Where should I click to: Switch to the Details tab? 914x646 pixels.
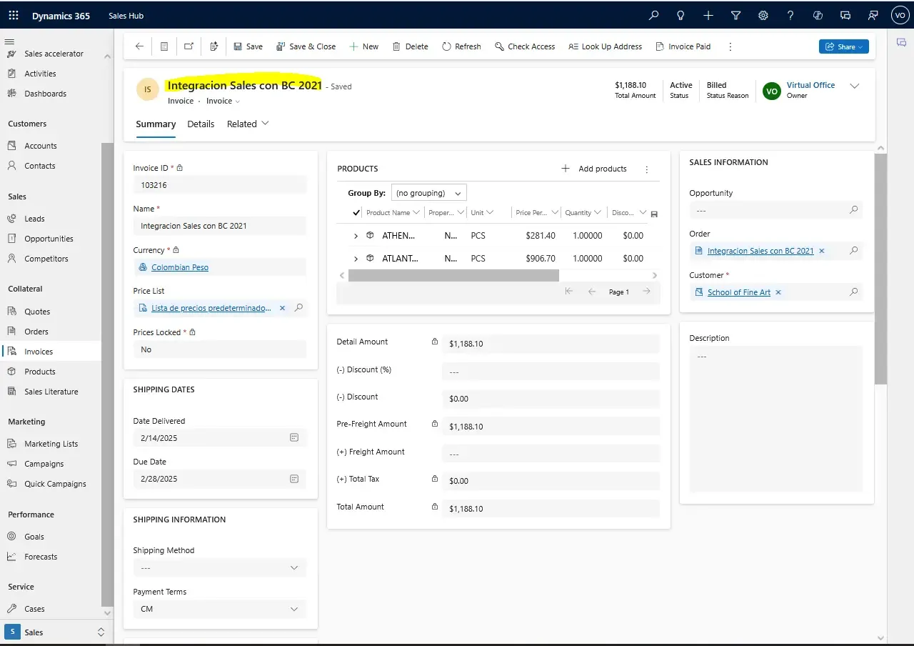[201, 124]
